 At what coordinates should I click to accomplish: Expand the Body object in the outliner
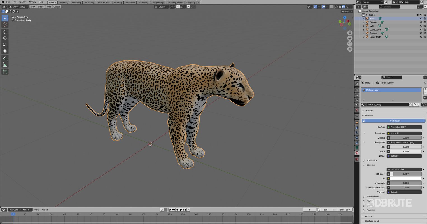pos(363,18)
